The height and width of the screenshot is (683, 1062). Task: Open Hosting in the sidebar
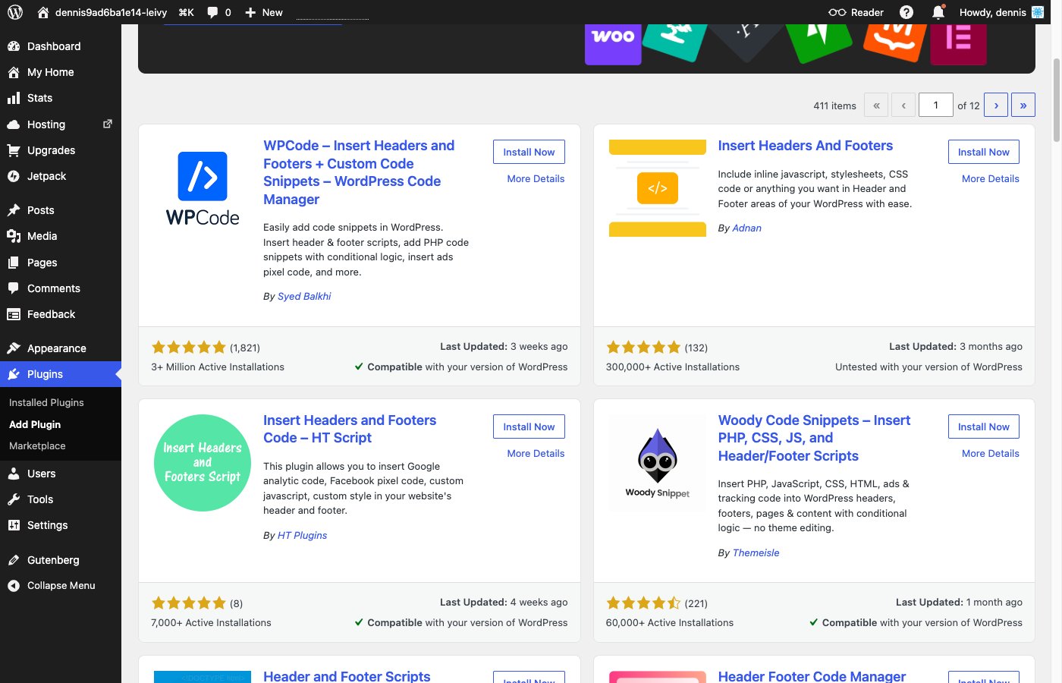coord(61,124)
